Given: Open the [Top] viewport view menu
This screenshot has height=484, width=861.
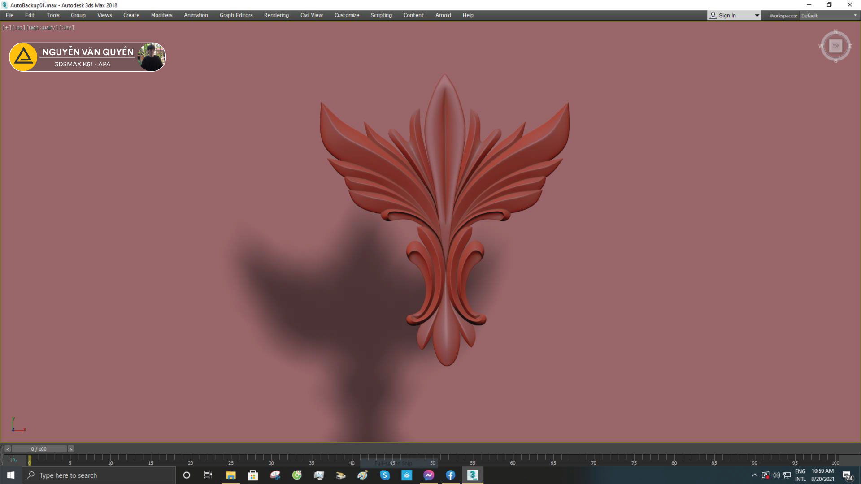Looking at the screenshot, I should 18,28.
